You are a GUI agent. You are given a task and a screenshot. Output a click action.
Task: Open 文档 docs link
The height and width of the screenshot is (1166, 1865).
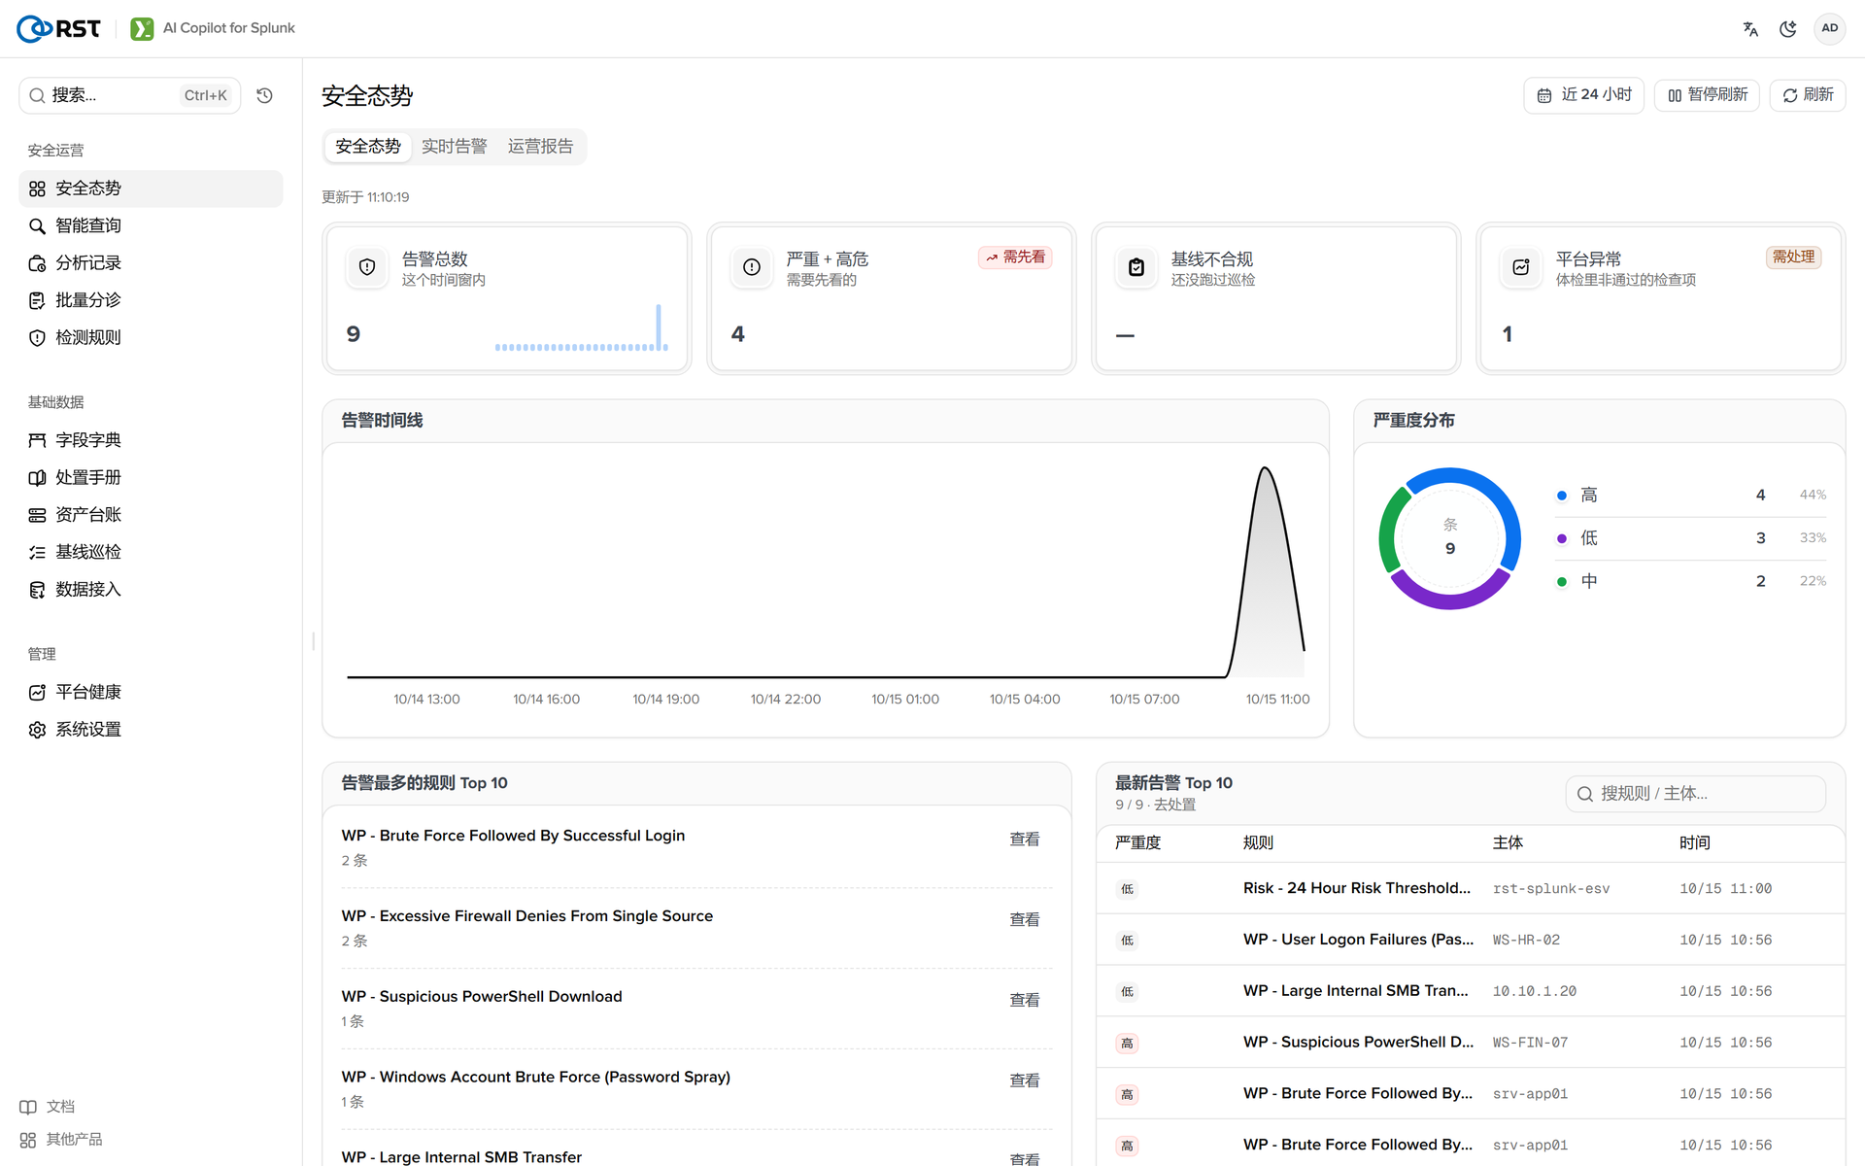tap(48, 1107)
